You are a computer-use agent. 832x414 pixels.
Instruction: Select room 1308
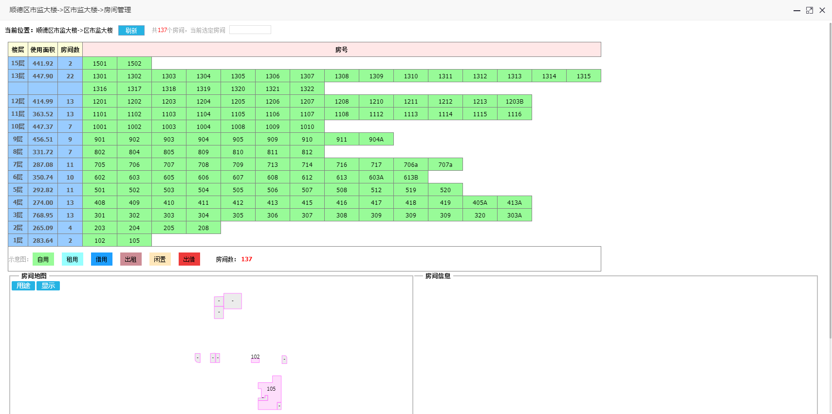[342, 76]
